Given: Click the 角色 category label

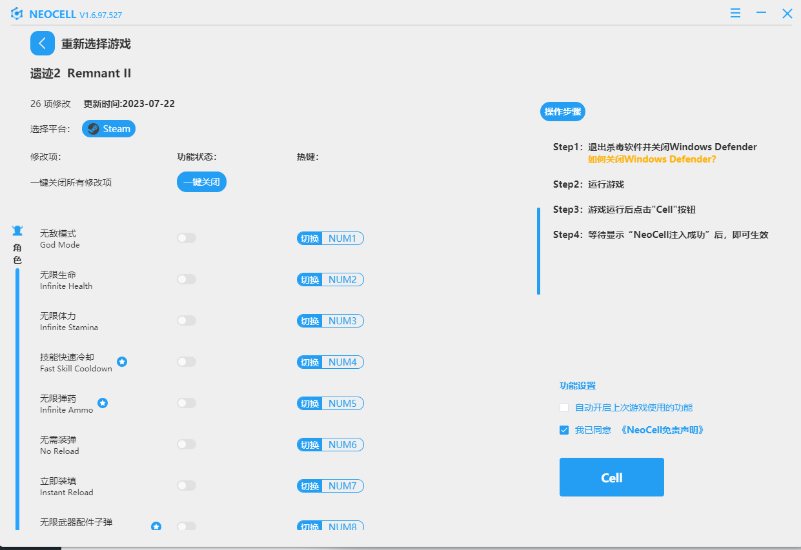Looking at the screenshot, I should [17, 254].
